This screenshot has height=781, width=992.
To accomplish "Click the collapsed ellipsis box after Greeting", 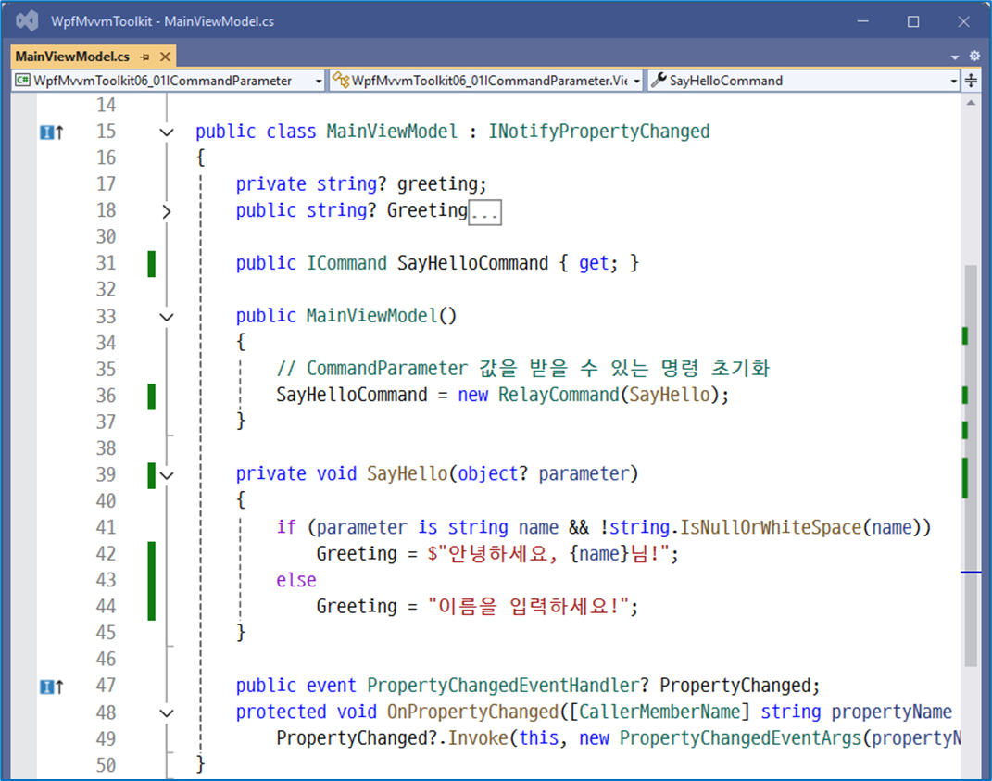I will coord(484,213).
